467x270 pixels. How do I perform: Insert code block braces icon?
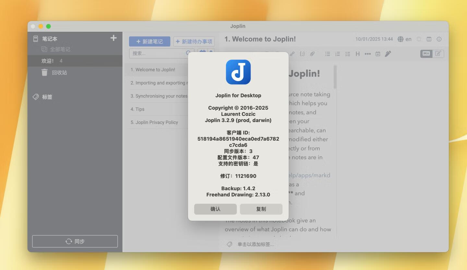pyautogui.click(x=302, y=54)
